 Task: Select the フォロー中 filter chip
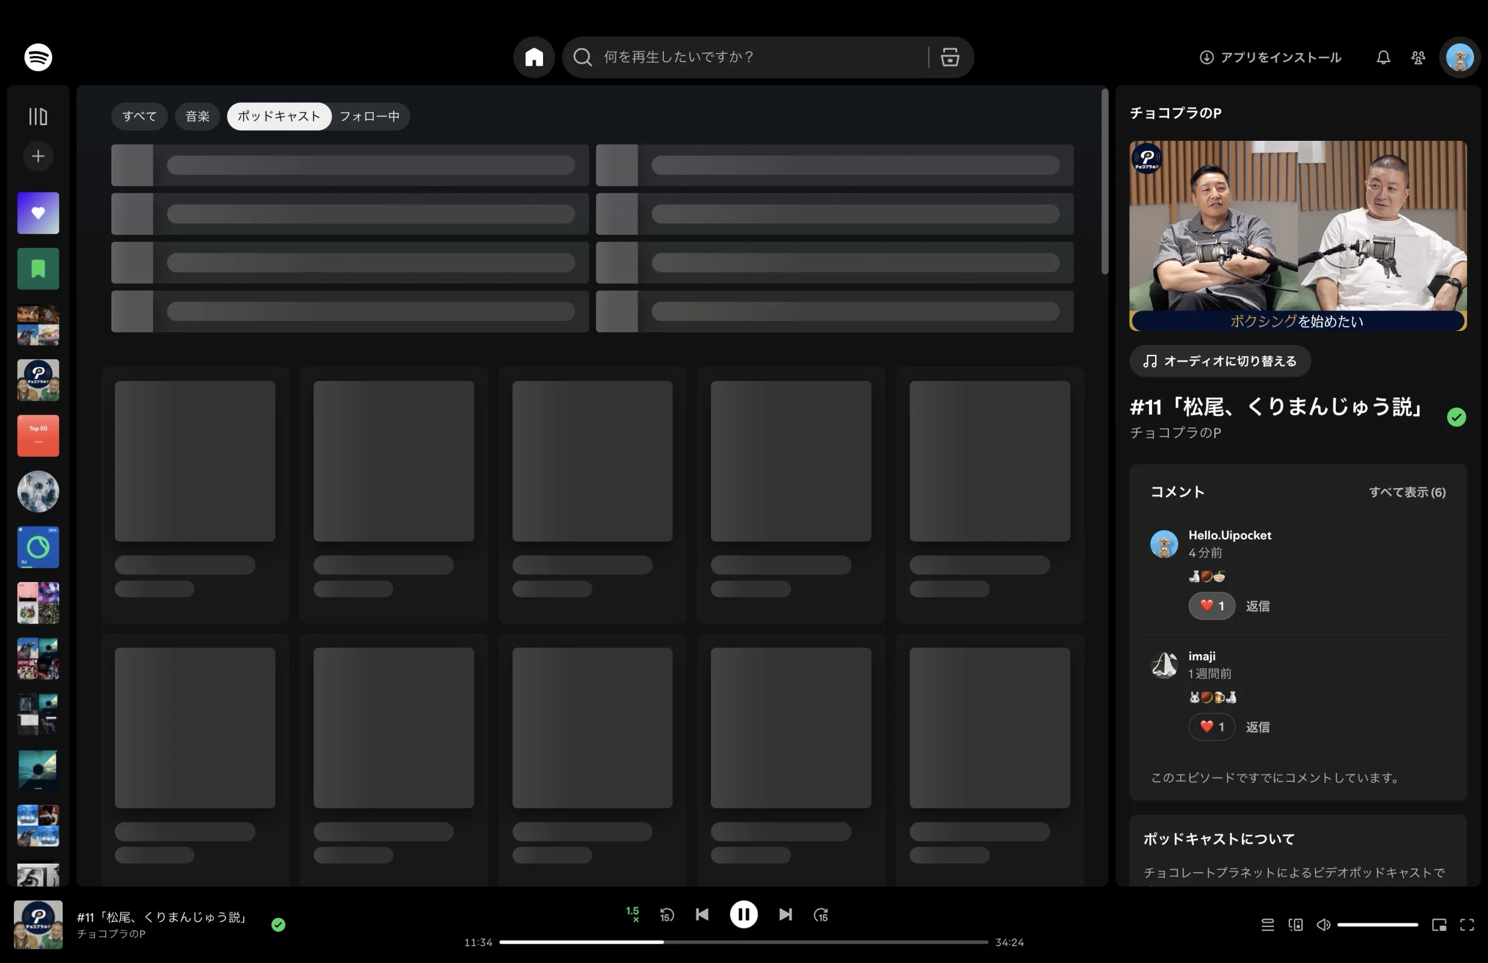[x=370, y=116]
